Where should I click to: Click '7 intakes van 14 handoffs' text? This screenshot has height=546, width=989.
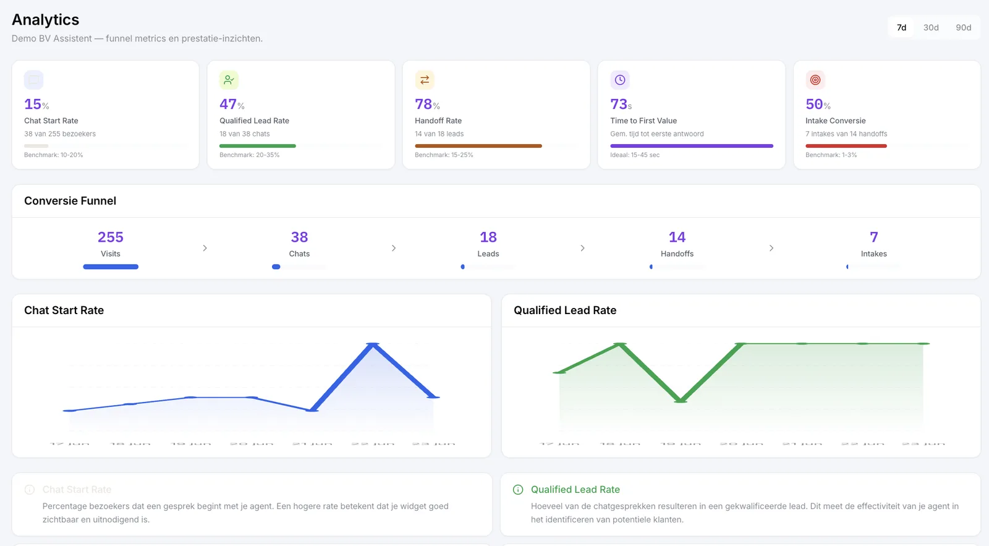(x=846, y=134)
